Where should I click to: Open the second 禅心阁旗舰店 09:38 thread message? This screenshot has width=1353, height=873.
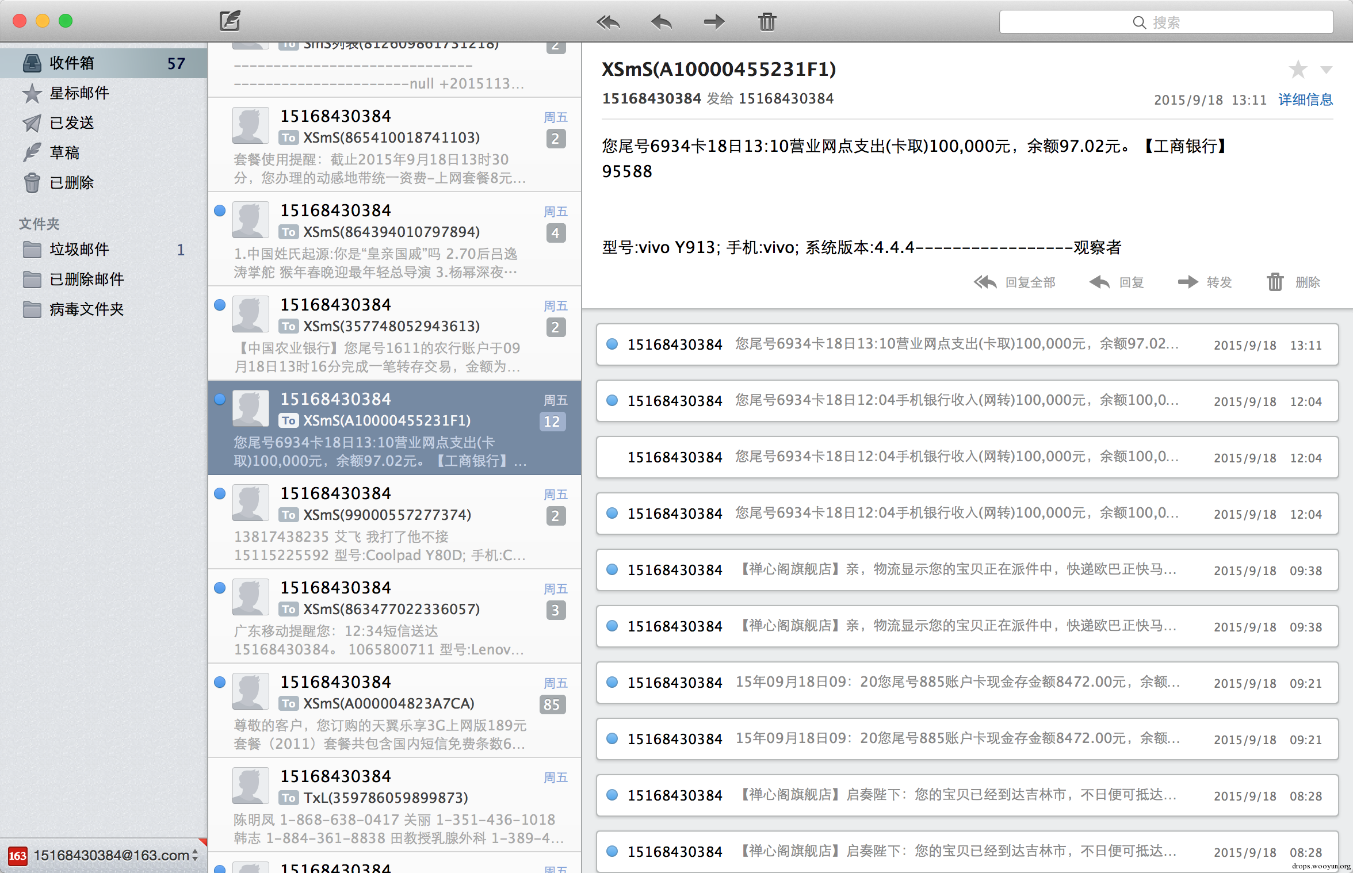pos(967,626)
